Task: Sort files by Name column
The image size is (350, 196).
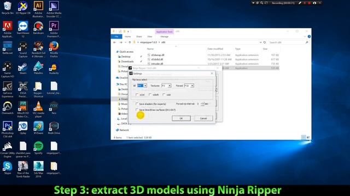Action: pyautogui.click(x=150, y=48)
